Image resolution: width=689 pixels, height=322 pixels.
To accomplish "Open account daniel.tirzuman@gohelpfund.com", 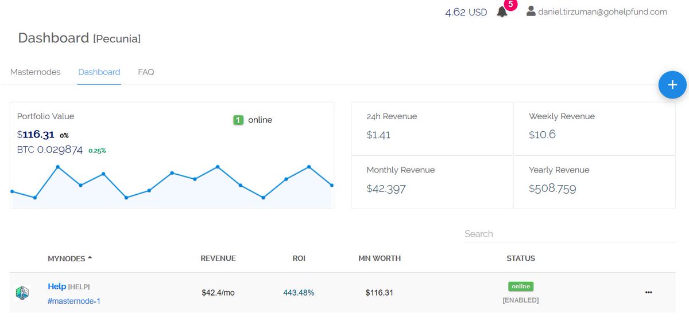I will tap(602, 11).
